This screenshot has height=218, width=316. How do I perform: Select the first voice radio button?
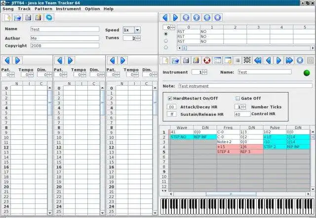(x=166, y=34)
